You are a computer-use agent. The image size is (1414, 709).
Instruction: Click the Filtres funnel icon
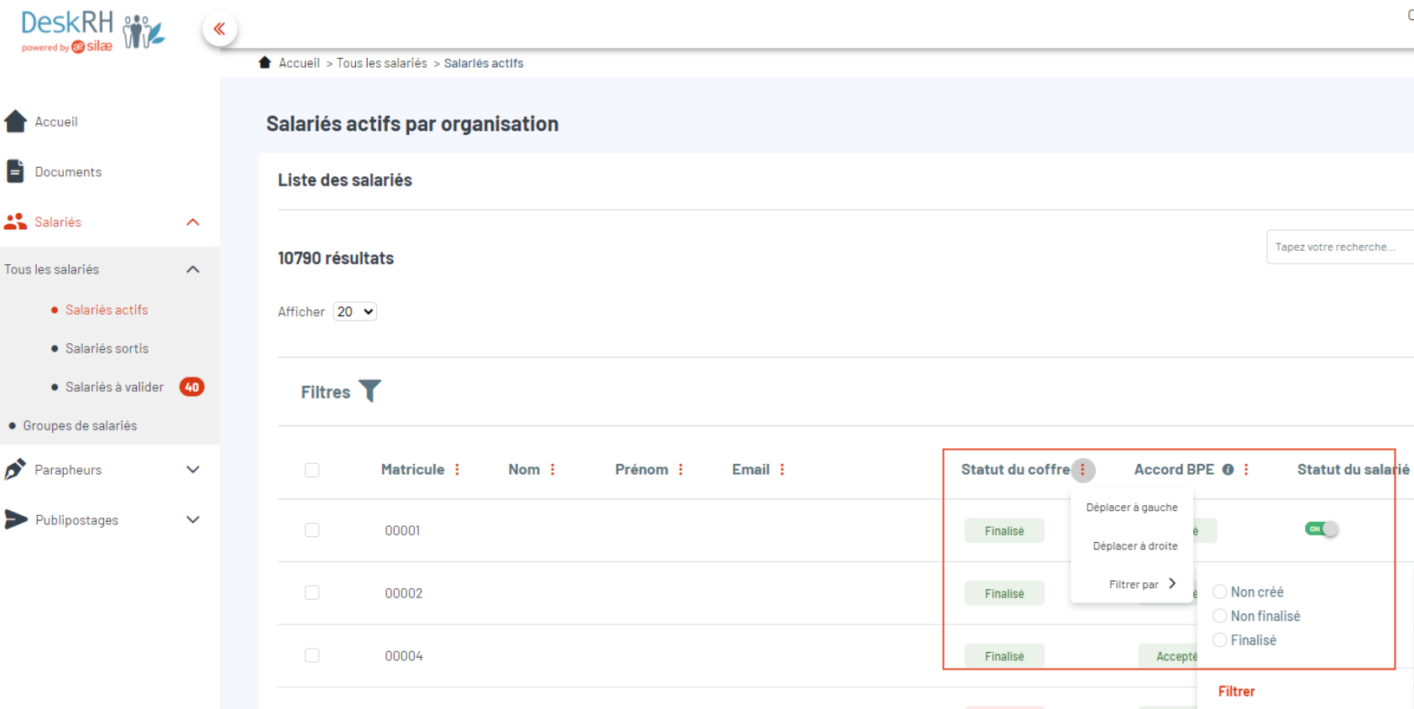point(369,391)
